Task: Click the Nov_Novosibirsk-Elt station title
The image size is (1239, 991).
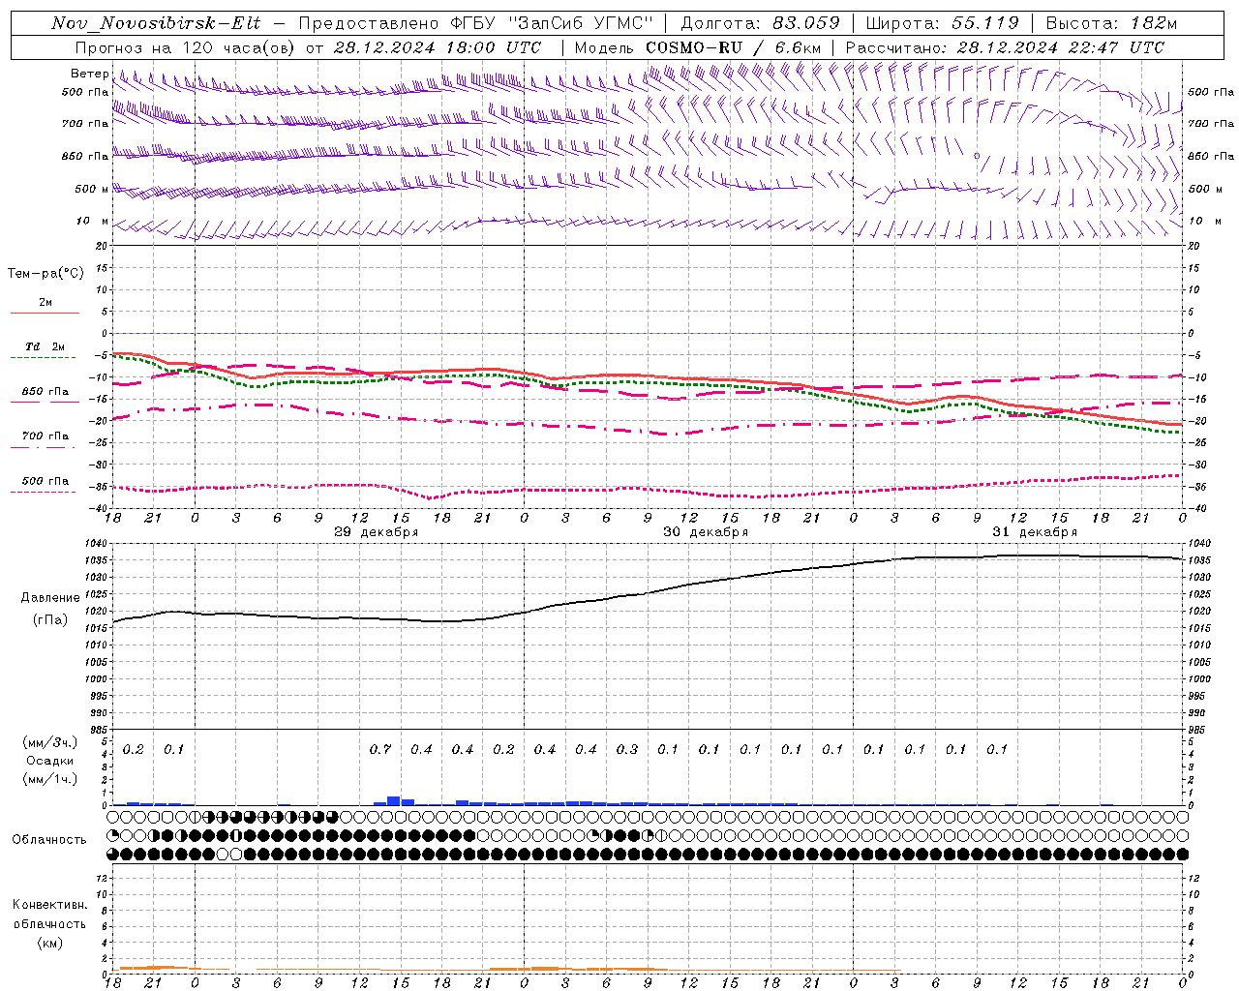Action: [156, 23]
